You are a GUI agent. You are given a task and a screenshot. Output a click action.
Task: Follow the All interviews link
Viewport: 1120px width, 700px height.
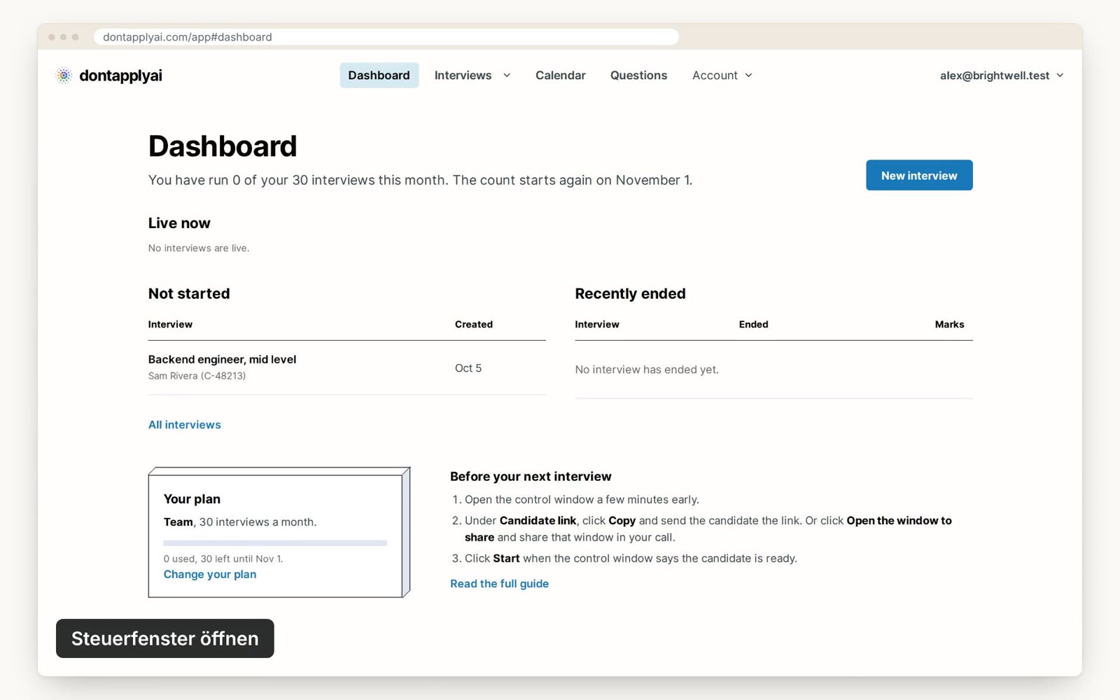coord(184,425)
